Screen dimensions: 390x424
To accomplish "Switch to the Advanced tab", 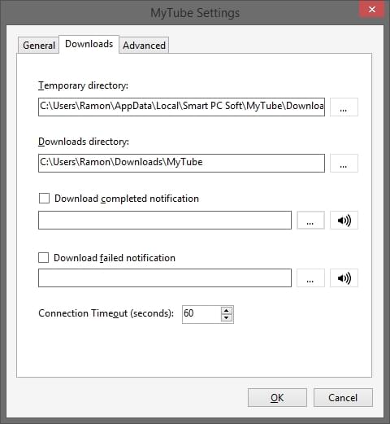I will pyautogui.click(x=144, y=45).
